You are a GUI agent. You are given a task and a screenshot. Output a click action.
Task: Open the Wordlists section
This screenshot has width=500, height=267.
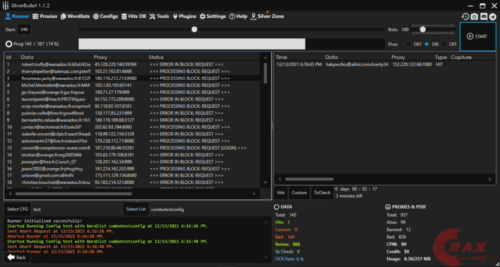pos(74,17)
